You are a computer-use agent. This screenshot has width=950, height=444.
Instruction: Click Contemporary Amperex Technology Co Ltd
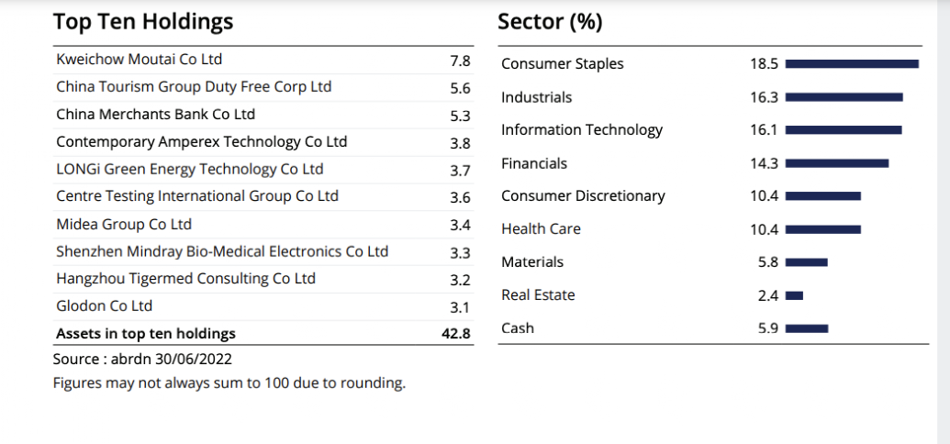[x=201, y=142]
